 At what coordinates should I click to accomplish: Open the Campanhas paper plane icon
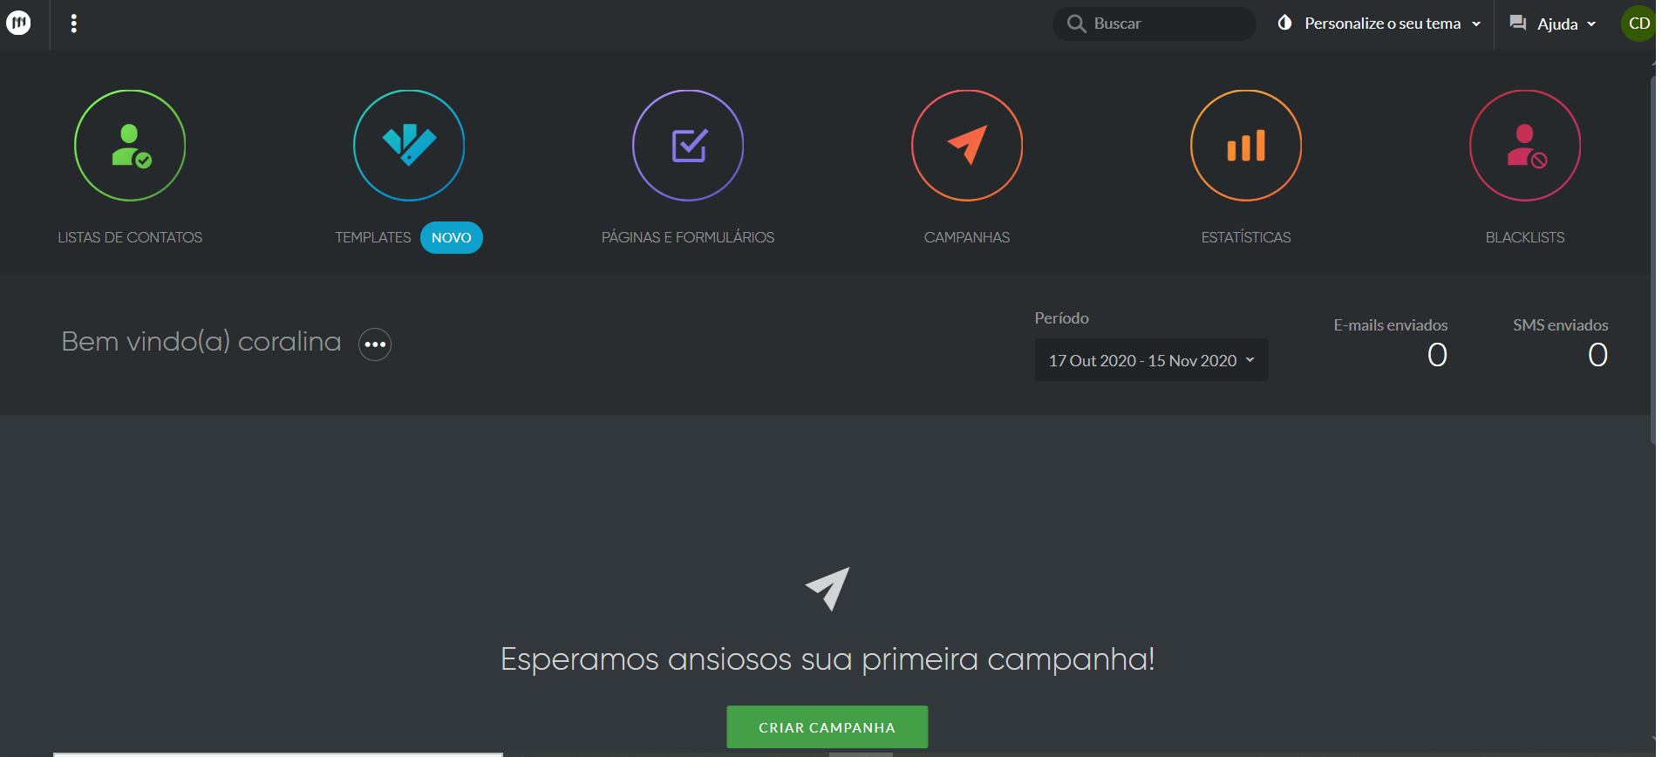tap(967, 146)
